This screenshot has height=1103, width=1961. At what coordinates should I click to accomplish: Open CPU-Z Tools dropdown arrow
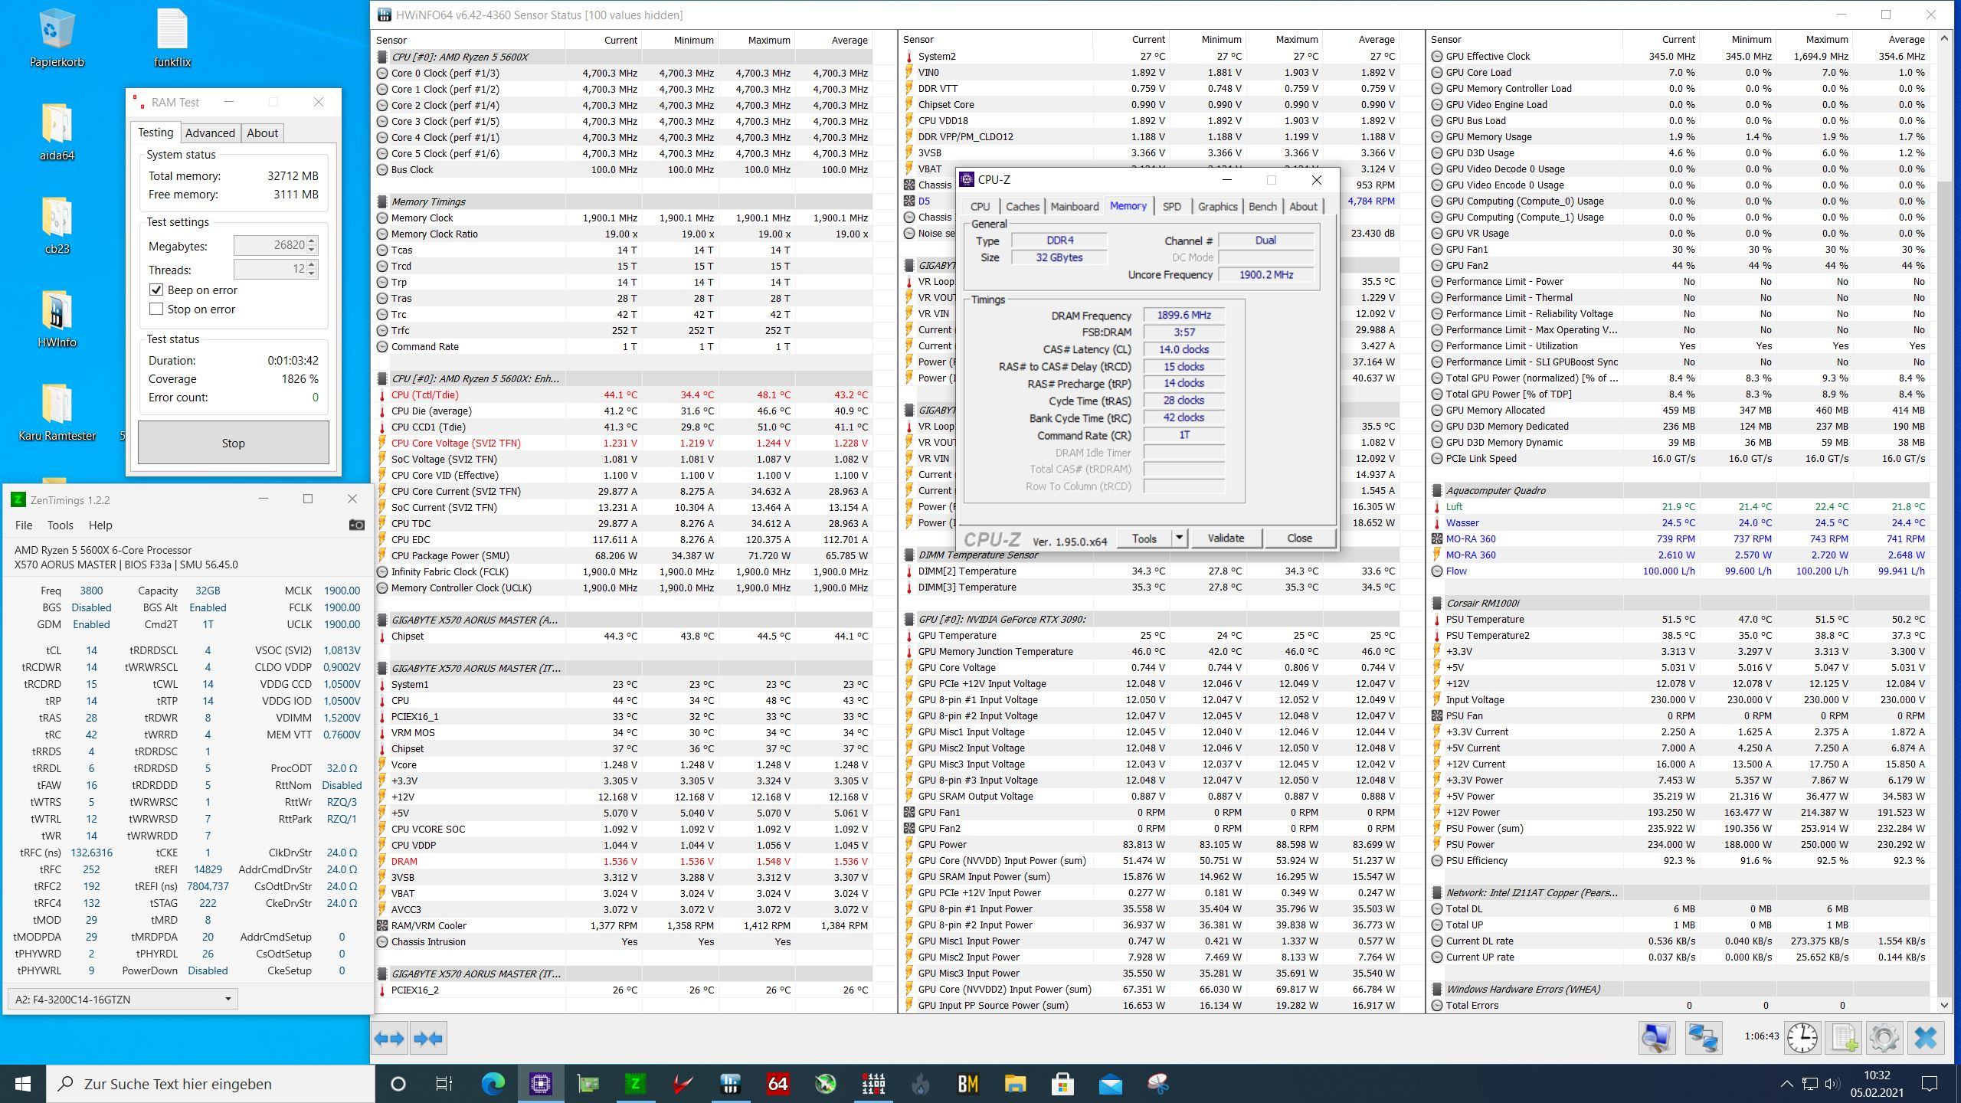click(1180, 538)
